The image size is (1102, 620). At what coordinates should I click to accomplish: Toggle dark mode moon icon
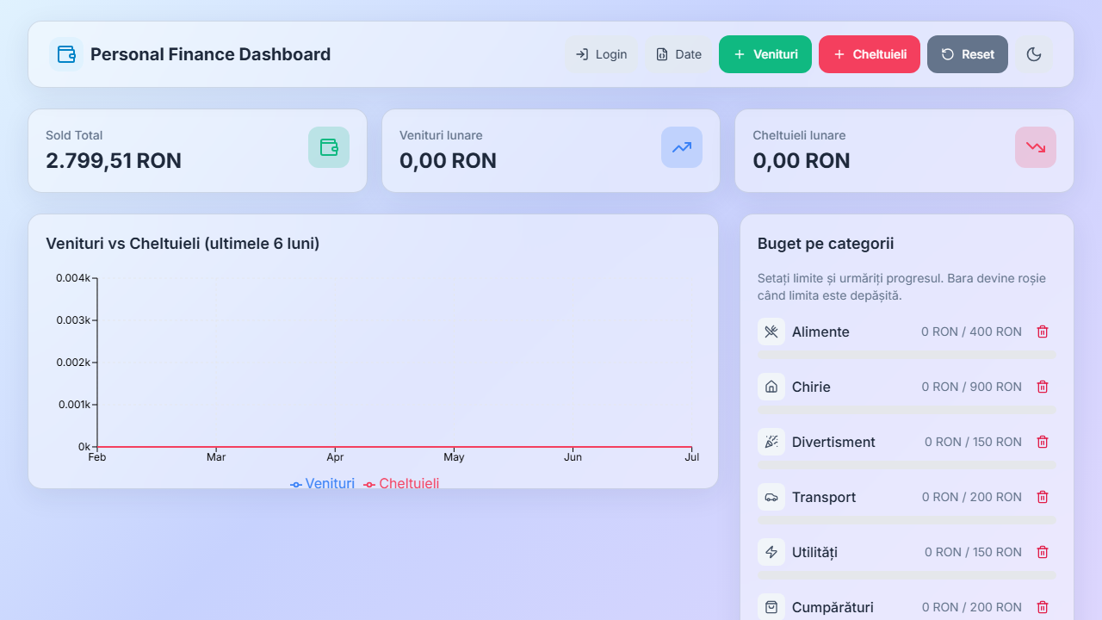[1034, 54]
